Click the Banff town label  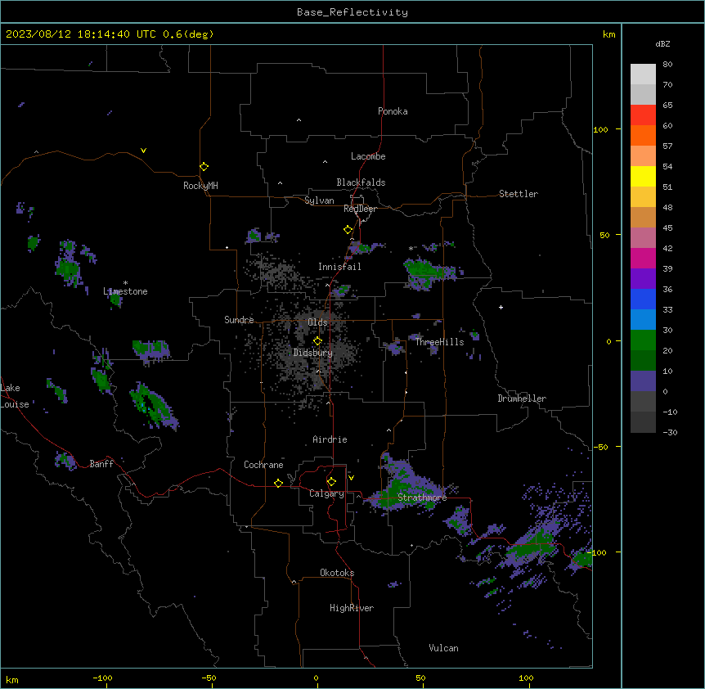(x=101, y=464)
